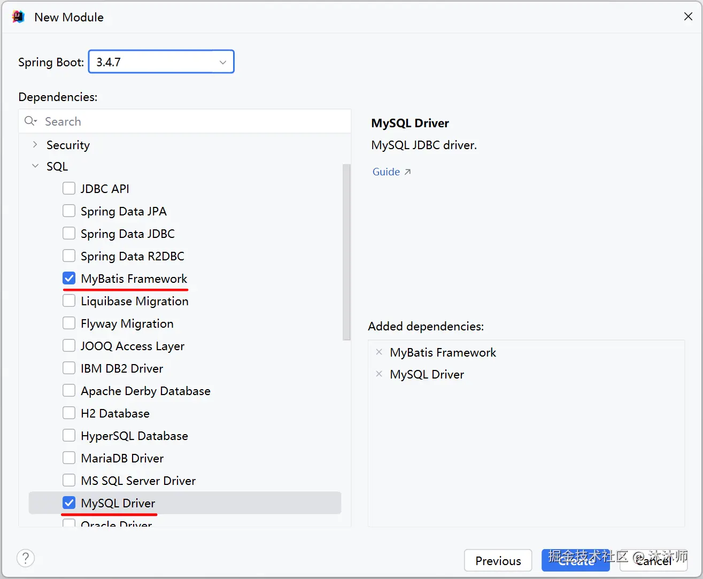Uncheck the MyBatis Framework checkbox
This screenshot has width=703, height=579.
coord(69,278)
